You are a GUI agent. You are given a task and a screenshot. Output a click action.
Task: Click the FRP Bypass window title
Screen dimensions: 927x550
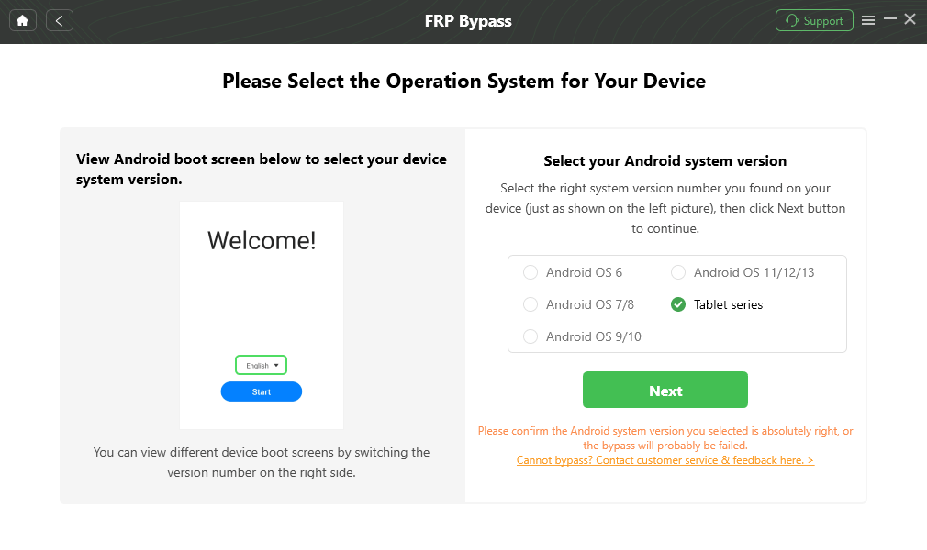pyautogui.click(x=468, y=20)
